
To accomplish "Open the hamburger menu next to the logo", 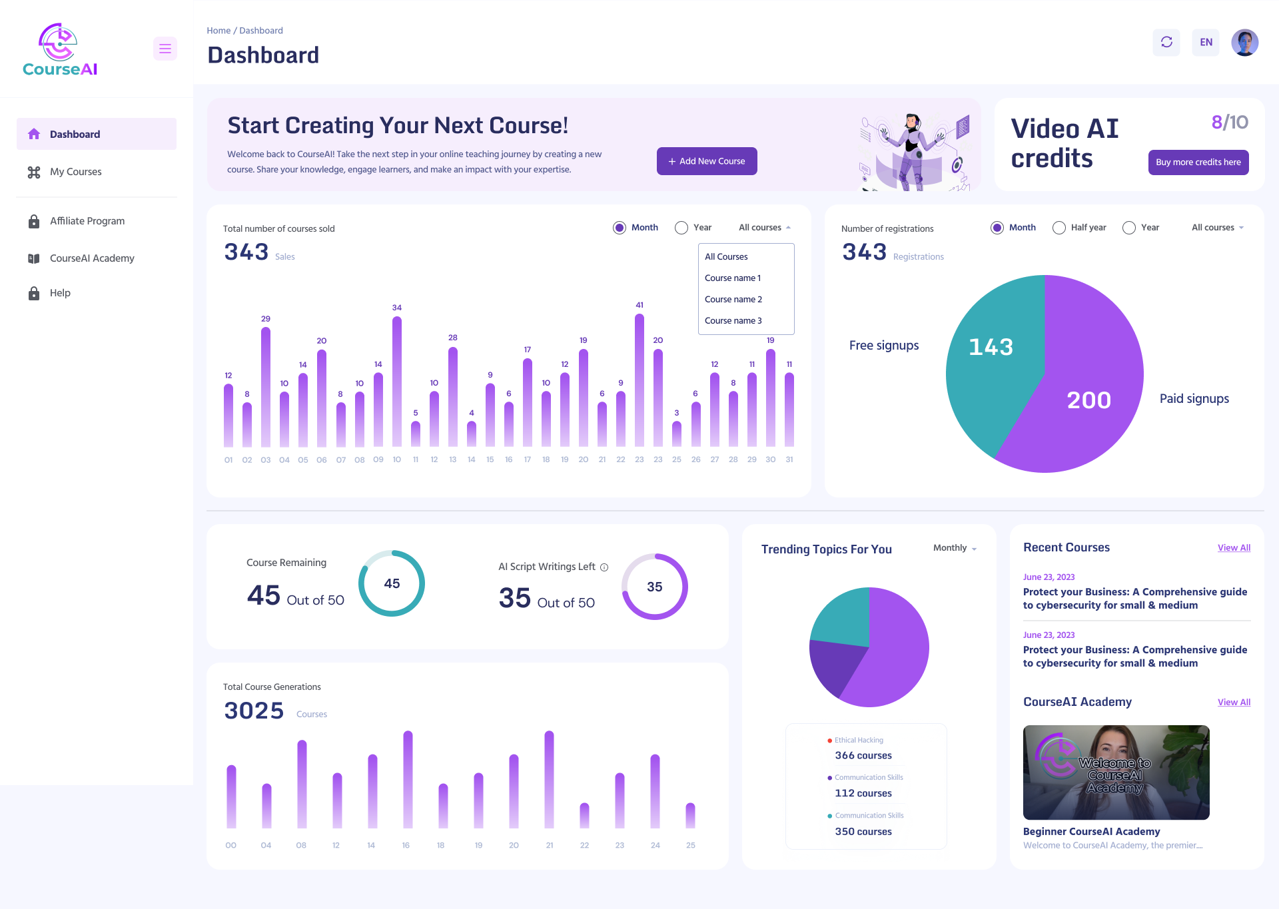I will tap(165, 49).
